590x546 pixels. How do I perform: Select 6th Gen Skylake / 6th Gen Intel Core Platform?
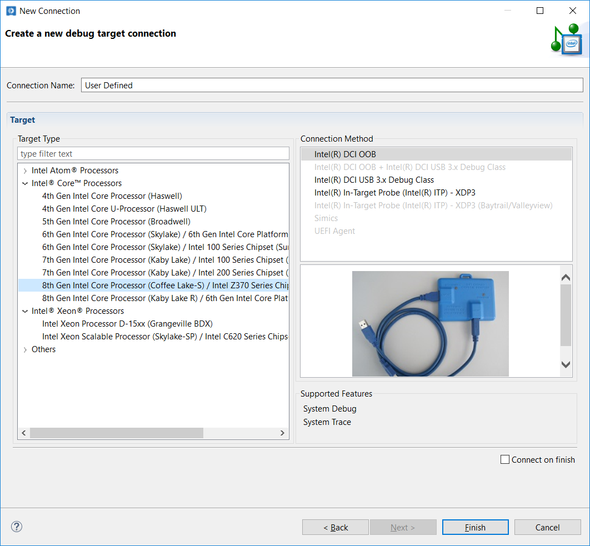165,234
